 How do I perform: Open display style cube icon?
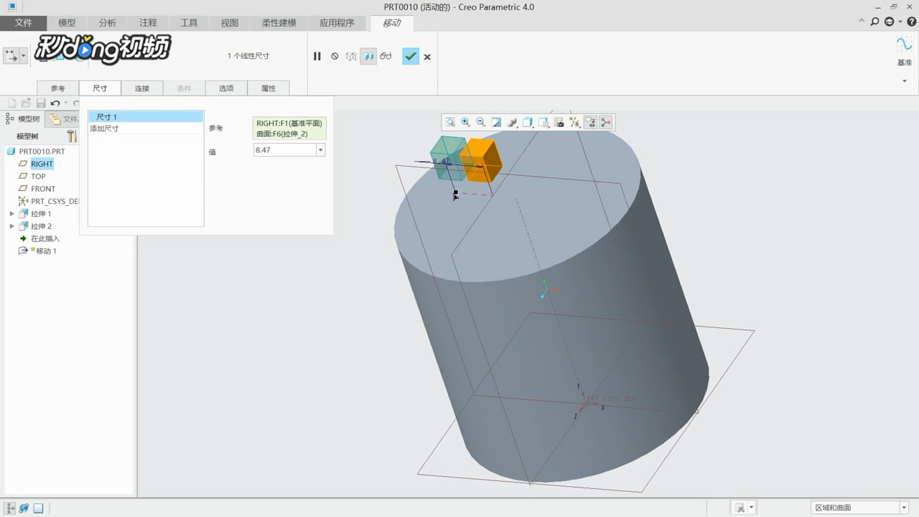coord(528,123)
